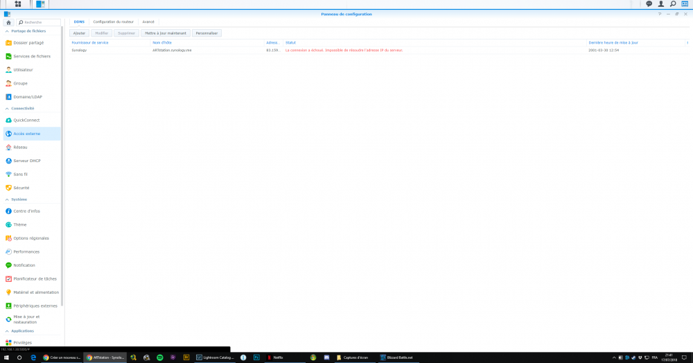Open Windows notification center icon
Image resolution: width=693 pixels, height=363 pixels.
click(x=684, y=357)
